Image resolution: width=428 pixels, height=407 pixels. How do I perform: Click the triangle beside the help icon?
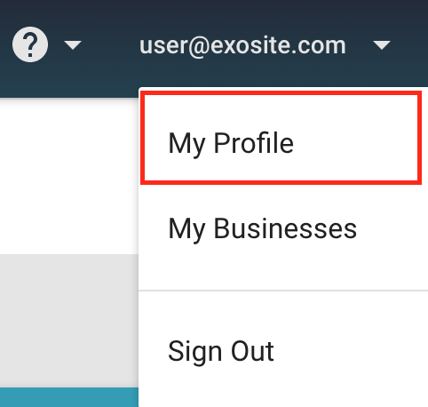73,45
